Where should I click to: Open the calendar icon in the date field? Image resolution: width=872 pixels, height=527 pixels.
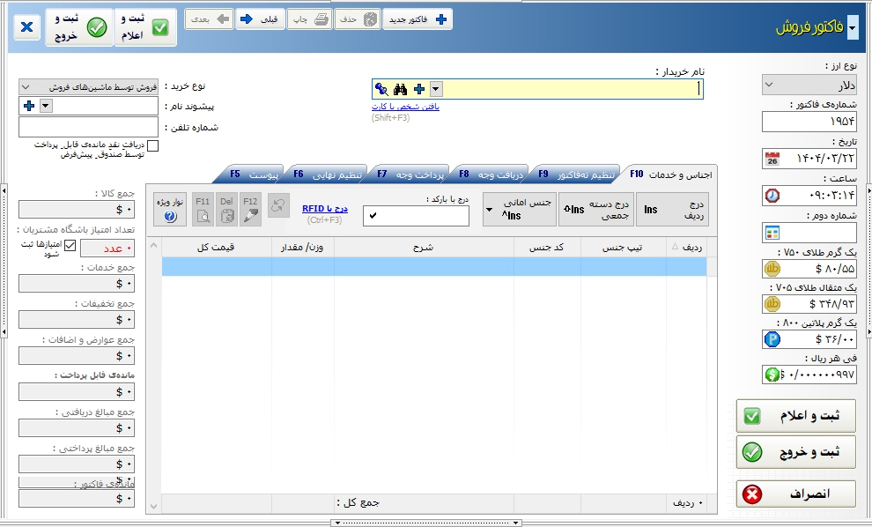[772, 160]
